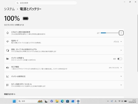Viewport: 138px width, 104px height.
Task: Expand カバーと電源ボタン コントロール section
Action: pos(121,85)
